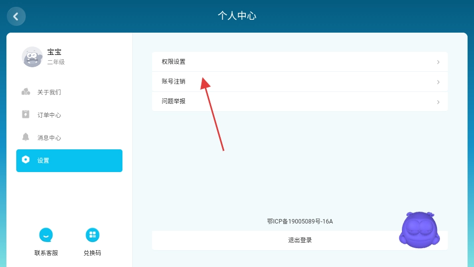This screenshot has height=267, width=474.
Task: Click the cubes icon beside 关于我们
Action: tap(26, 91)
